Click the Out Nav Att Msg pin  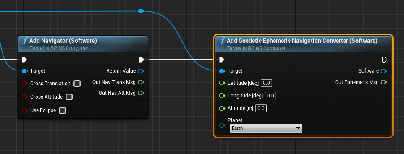point(141,93)
